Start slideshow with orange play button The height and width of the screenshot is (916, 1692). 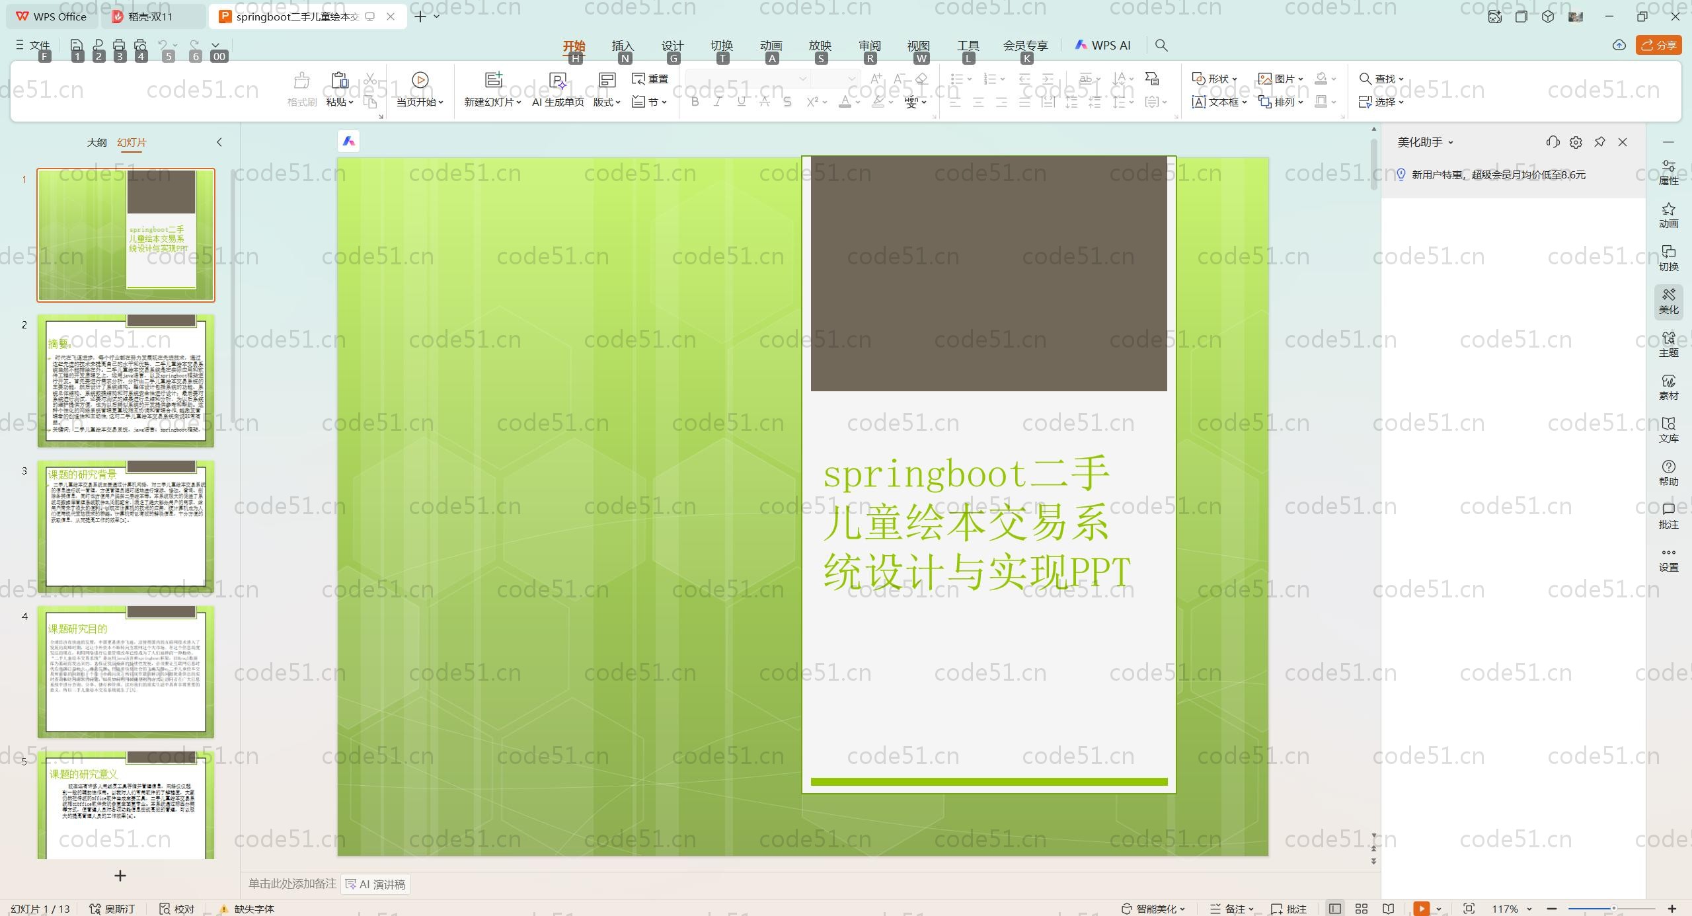1421,909
